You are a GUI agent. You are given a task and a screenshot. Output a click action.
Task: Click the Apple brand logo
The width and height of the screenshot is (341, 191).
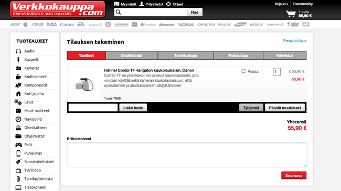(26, 24)
